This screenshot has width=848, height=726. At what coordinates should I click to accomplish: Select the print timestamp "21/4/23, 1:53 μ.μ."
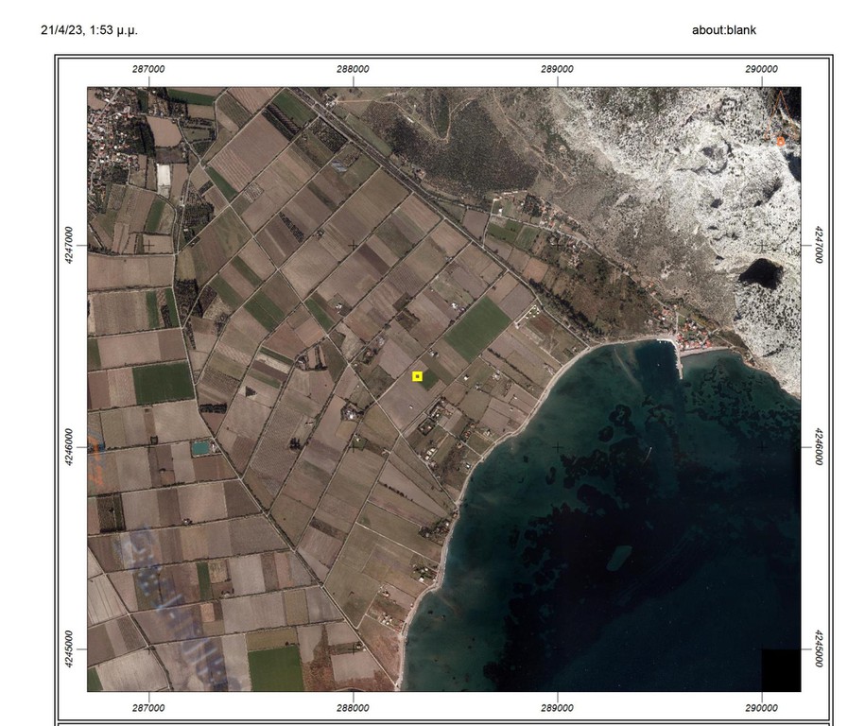[89, 30]
